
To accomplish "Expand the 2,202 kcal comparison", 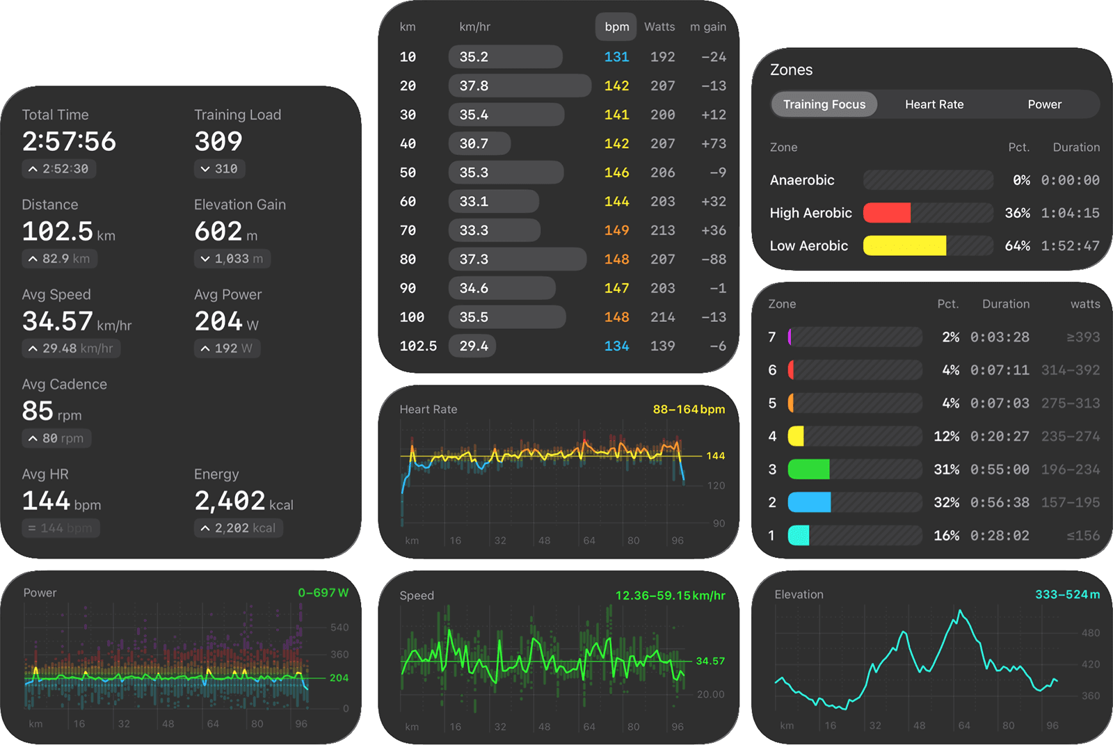I will click(x=239, y=528).
